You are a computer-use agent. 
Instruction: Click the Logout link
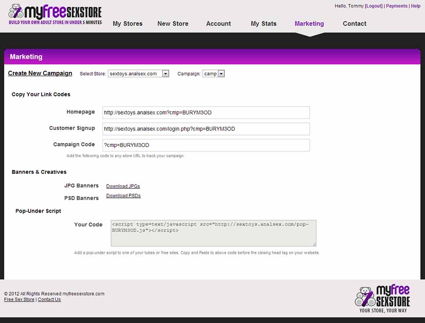pos(374,6)
